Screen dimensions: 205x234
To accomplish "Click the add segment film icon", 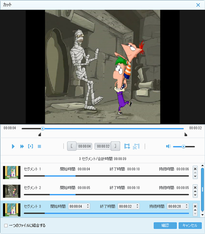I will (x=127, y=146).
